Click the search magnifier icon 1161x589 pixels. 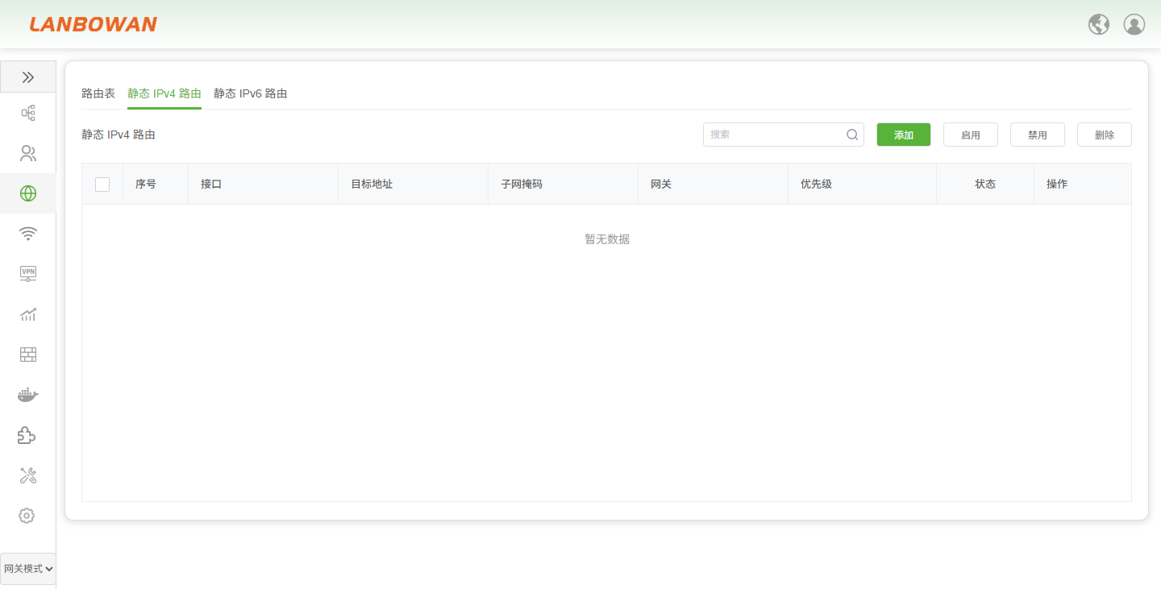coord(852,135)
